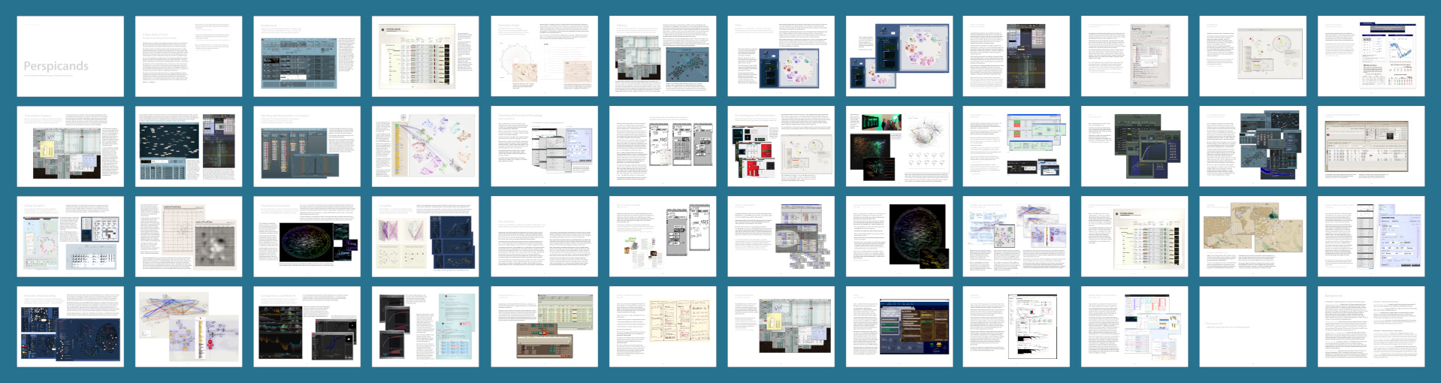
Task: Open the page with black circular network graph
Action: 899,237
